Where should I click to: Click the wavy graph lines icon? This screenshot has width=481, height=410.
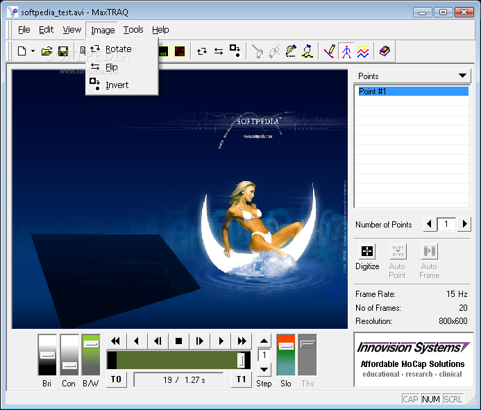tap(363, 51)
